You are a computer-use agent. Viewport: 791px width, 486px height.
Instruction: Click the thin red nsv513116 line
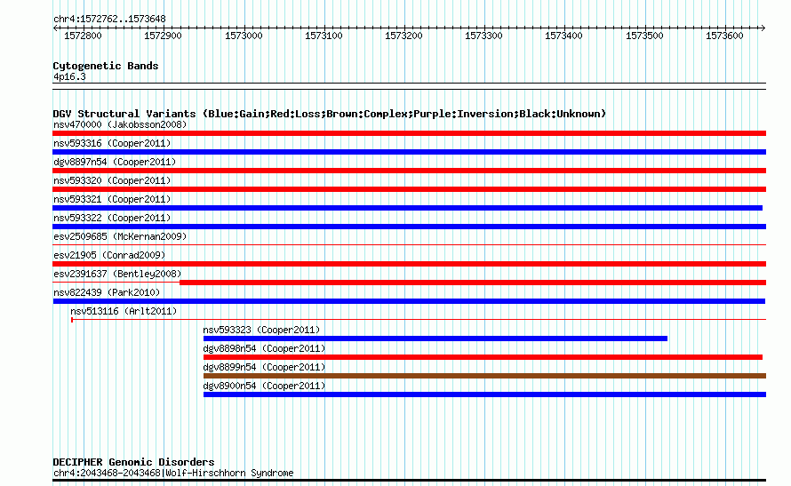coord(419,320)
